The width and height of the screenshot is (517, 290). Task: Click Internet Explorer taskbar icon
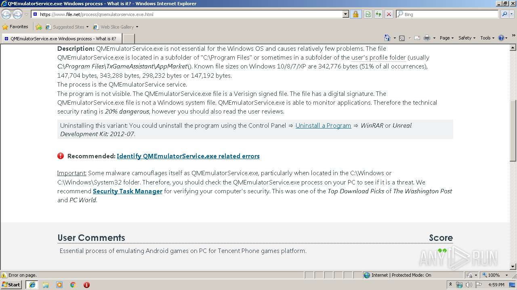coord(32,285)
